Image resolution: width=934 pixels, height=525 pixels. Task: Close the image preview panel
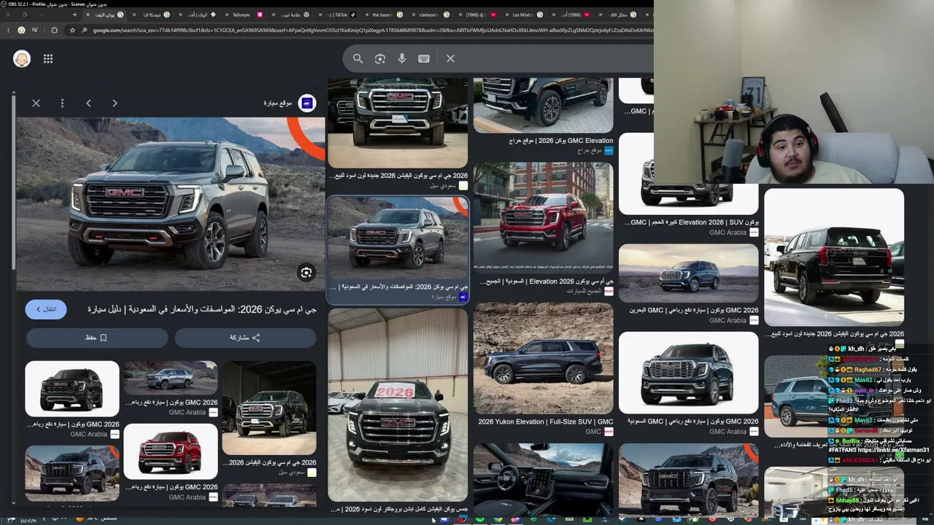click(x=36, y=103)
